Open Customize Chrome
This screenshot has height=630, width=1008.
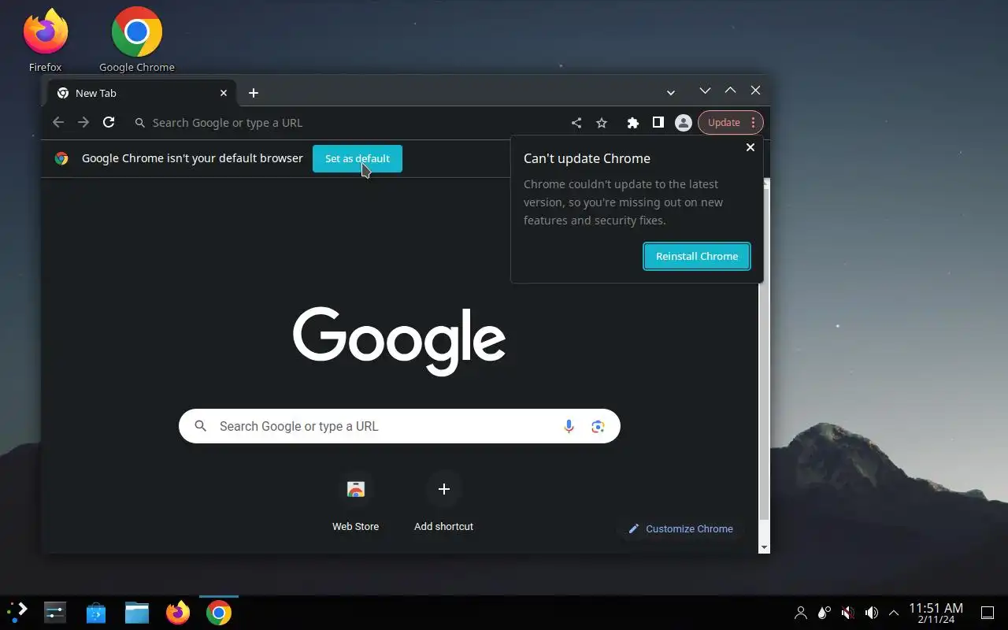click(x=680, y=528)
